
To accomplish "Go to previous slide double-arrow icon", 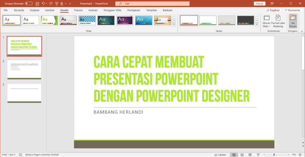I will [303, 143].
